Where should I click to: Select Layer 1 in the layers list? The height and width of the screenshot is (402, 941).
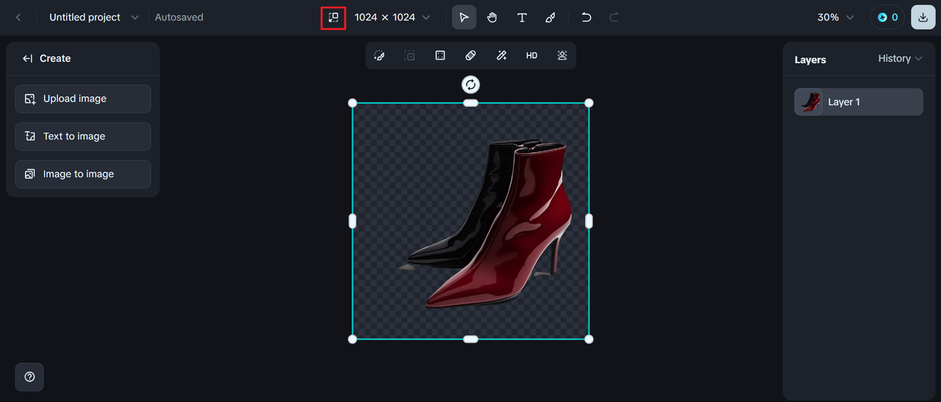pos(859,102)
